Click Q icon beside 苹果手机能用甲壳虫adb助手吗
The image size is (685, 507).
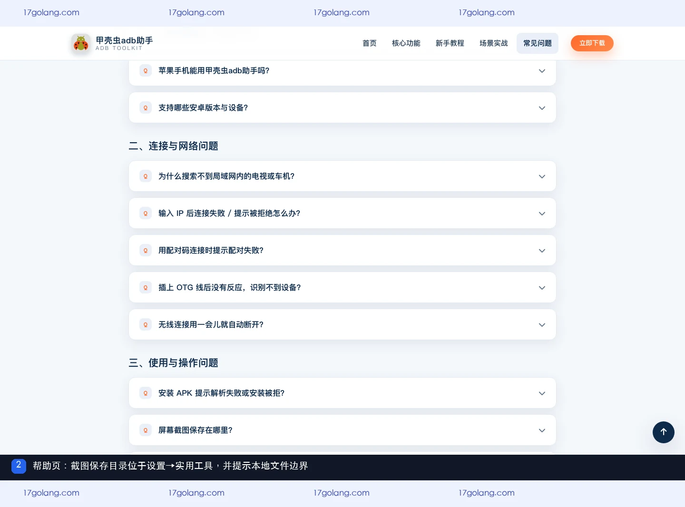(146, 70)
